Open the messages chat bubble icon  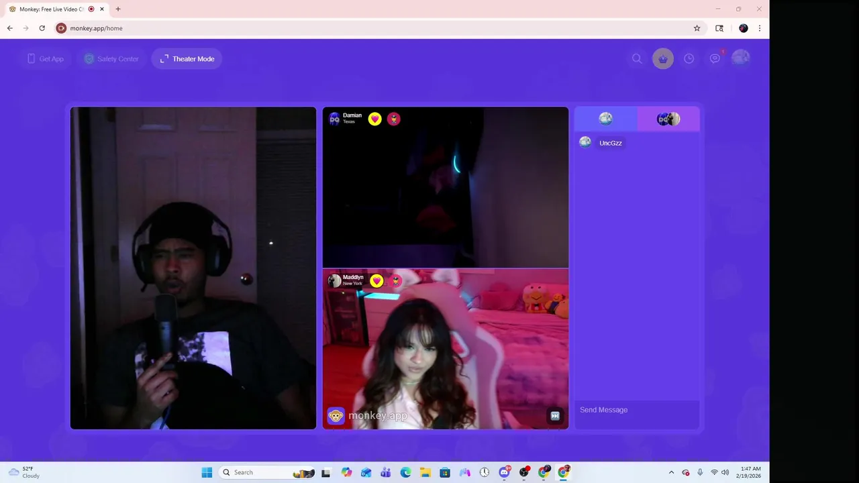point(715,59)
